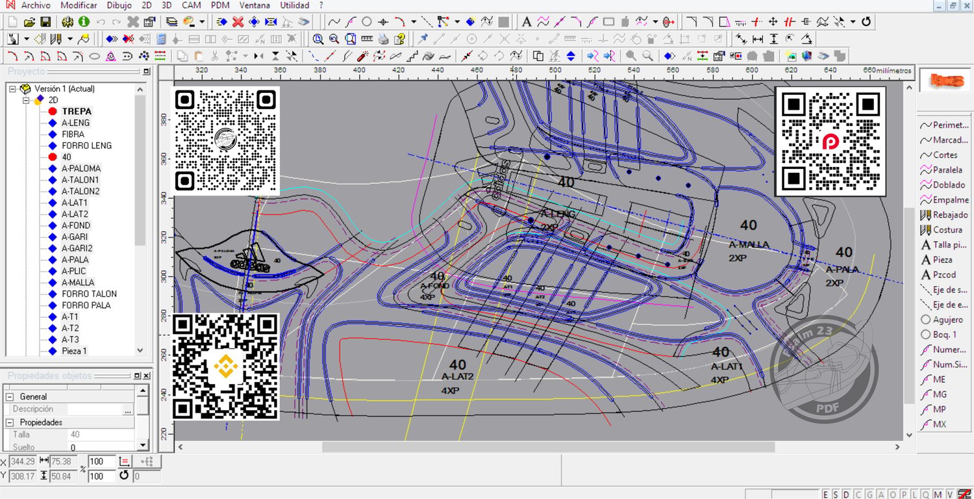Image resolution: width=974 pixels, height=499 pixels.
Task: Open the dropdown arrow beside the color palette
Action: click(202, 22)
